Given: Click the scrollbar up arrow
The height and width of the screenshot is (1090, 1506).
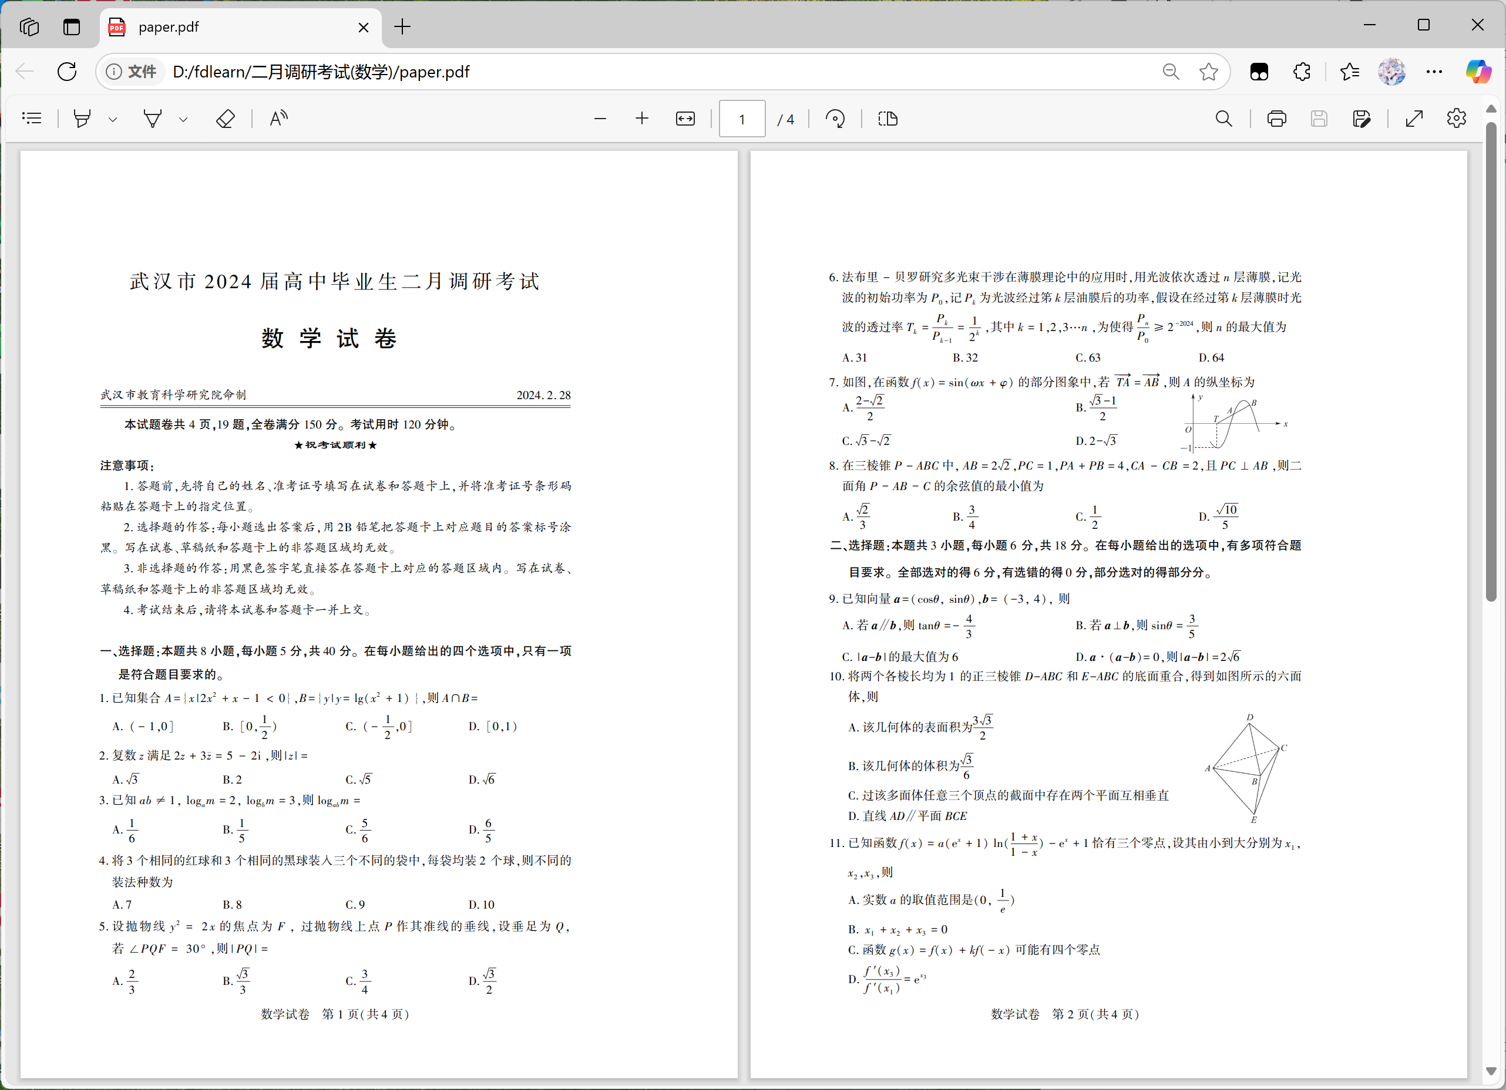Looking at the screenshot, I should coord(1491,108).
